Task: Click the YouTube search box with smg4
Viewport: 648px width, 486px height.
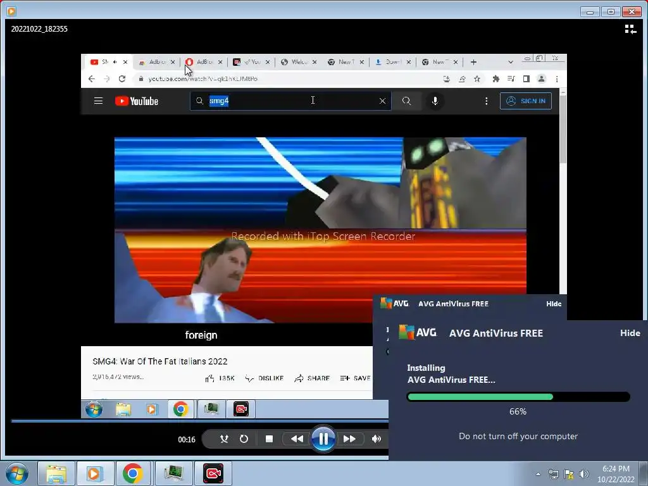Action: tap(290, 101)
